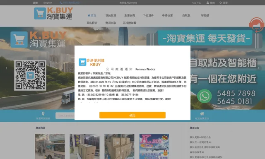Open 郵局自取 menu item
This screenshot has width=265, height=159.
click(111, 23)
